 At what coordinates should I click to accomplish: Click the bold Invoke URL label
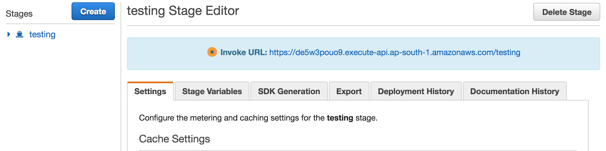[244, 52]
